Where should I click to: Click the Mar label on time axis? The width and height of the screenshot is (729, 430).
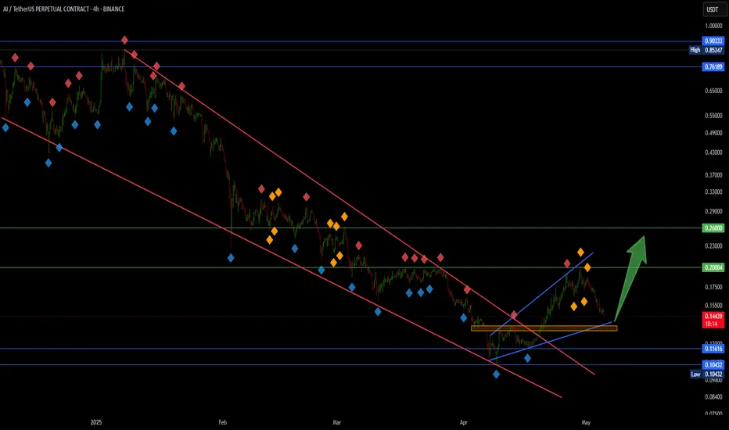337,422
